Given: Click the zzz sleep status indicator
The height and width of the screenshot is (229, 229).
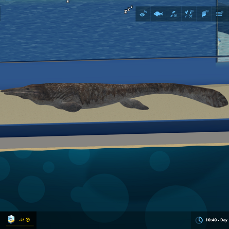Looking at the screenshot, I should pyautogui.click(x=128, y=10).
